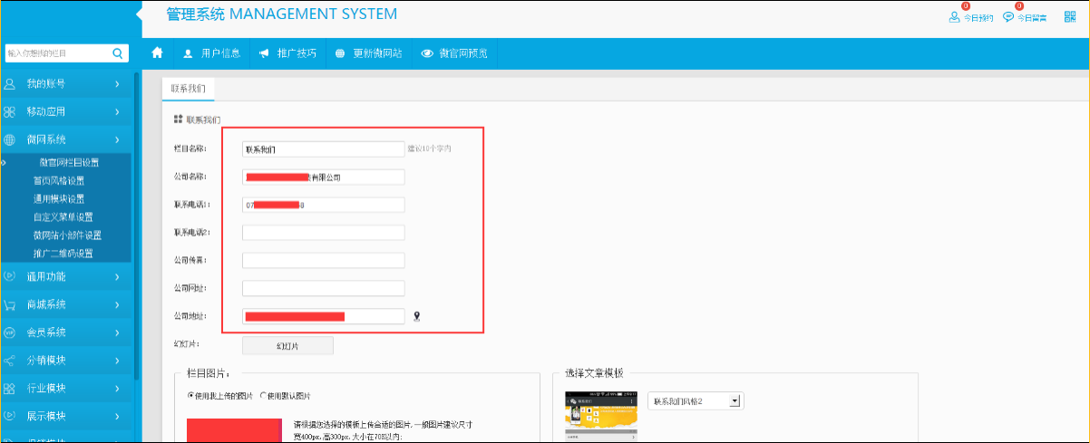Expand 我的账号 sidebar menu
The image size is (1090, 443).
point(65,84)
